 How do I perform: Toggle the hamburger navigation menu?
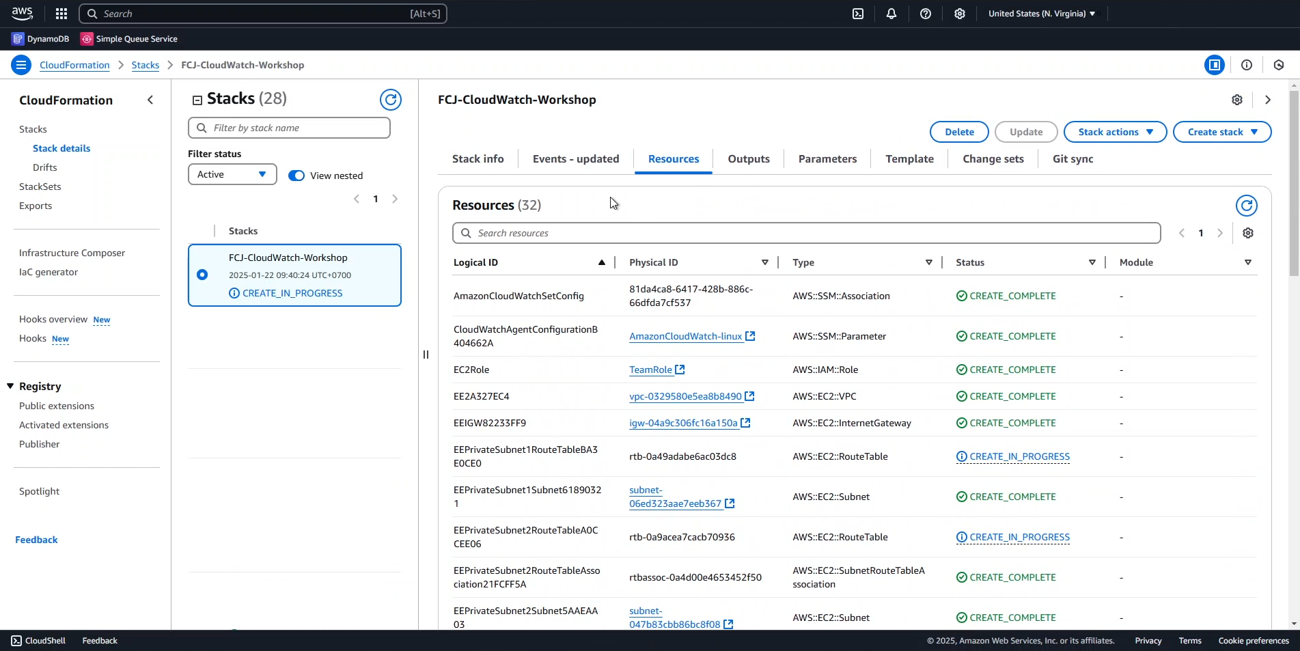pos(21,65)
